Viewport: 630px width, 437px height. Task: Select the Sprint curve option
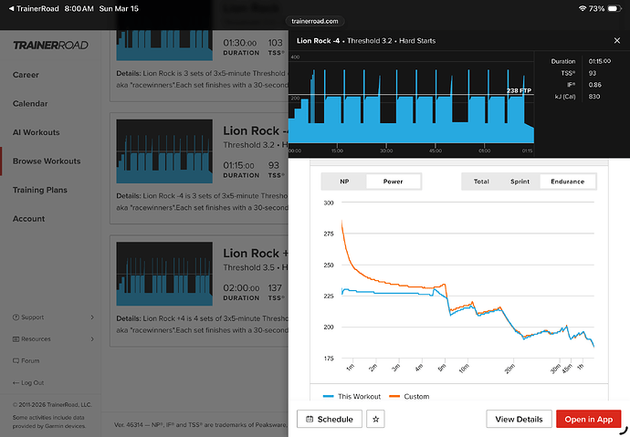[x=520, y=182]
